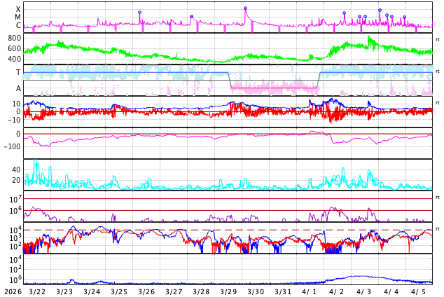Select the 3/22 date label
Image resolution: width=444 pixels, height=297 pixels.
coord(37,291)
